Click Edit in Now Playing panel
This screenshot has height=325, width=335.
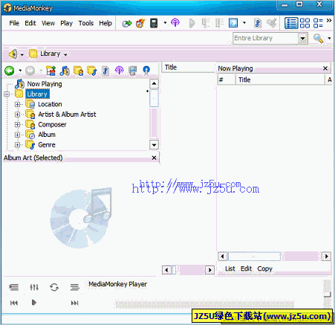pos(246,268)
